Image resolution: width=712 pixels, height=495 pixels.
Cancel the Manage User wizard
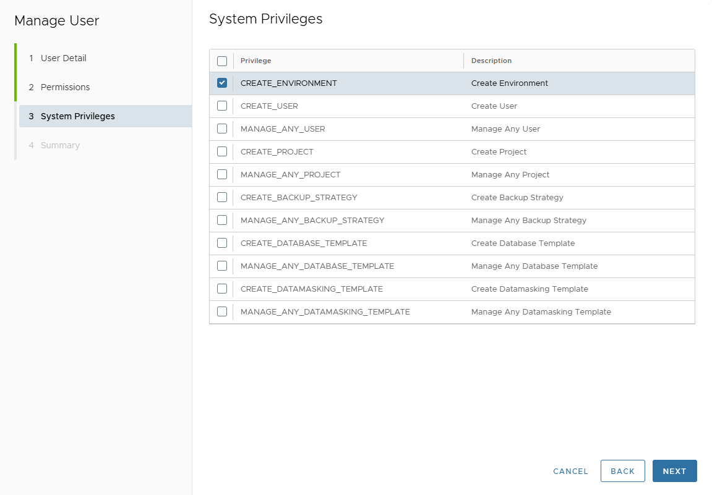coord(570,471)
